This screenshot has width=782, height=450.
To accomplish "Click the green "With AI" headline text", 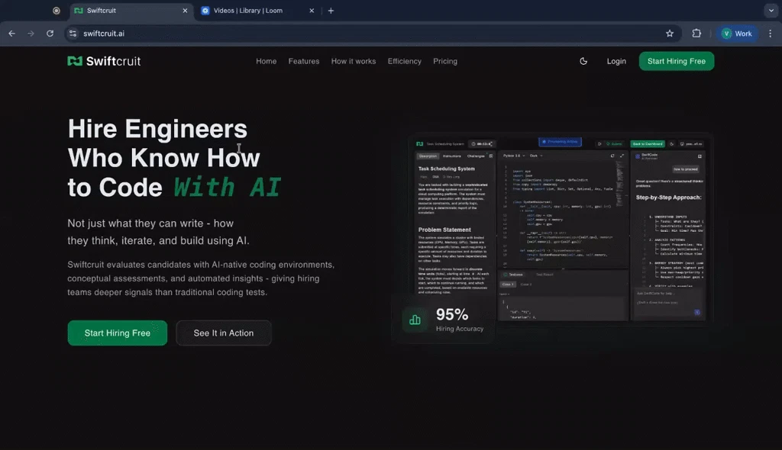I will point(228,188).
